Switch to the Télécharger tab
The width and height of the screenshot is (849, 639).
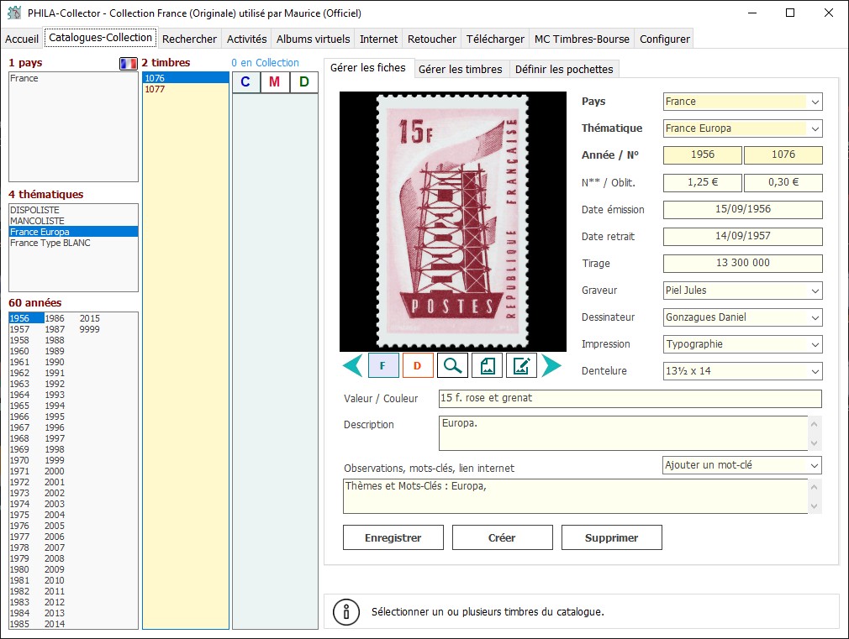tap(495, 39)
